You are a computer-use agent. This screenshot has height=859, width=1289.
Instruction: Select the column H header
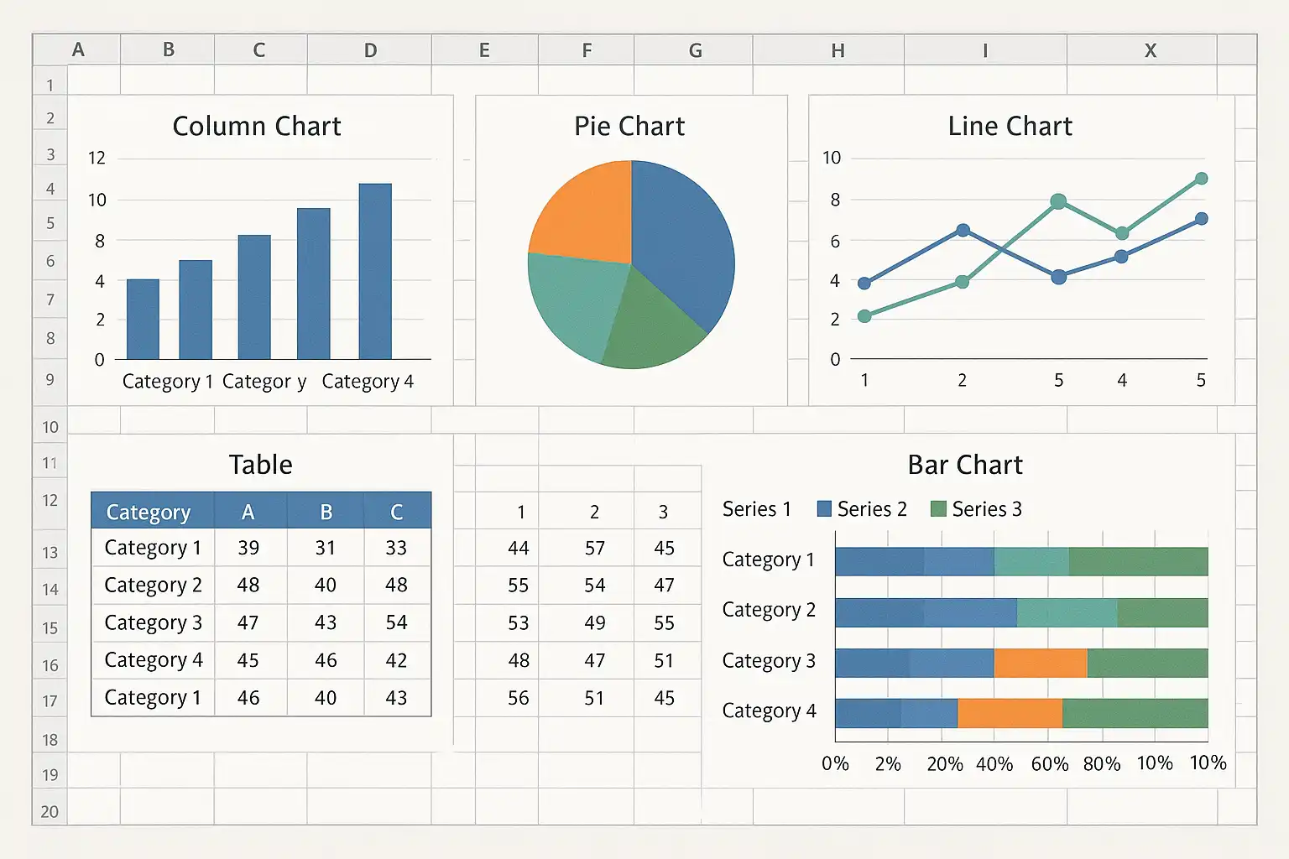tap(838, 50)
